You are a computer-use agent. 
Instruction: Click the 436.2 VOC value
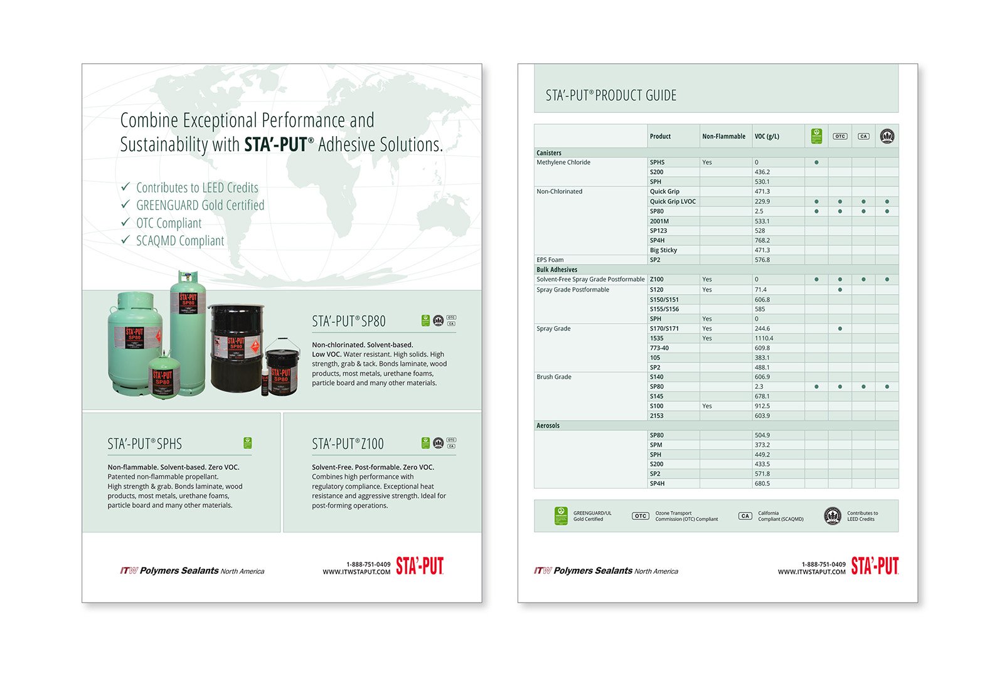pos(762,172)
